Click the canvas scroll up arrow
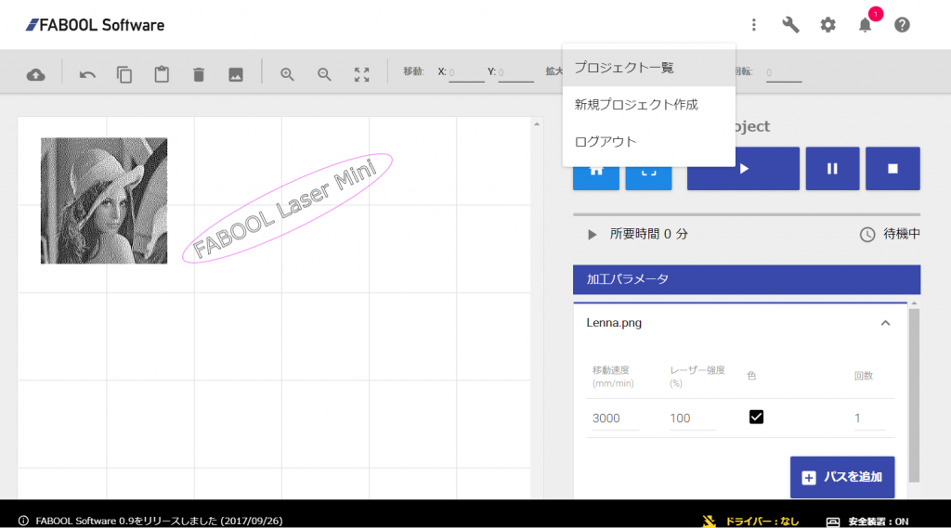This screenshot has height=528, width=951. point(537,124)
